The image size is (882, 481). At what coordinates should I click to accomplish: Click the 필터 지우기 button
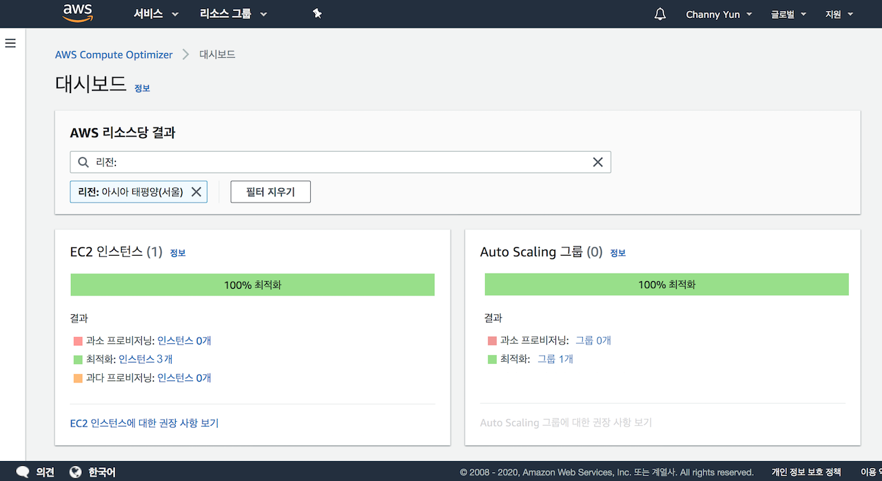pyautogui.click(x=270, y=192)
